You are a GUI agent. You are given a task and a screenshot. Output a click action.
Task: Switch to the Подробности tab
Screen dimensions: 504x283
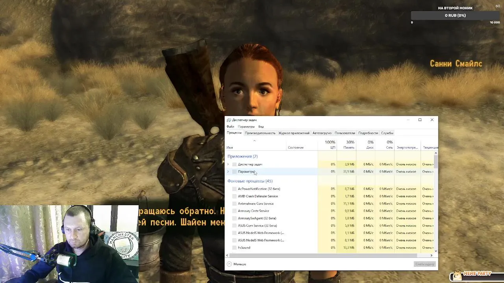point(368,133)
